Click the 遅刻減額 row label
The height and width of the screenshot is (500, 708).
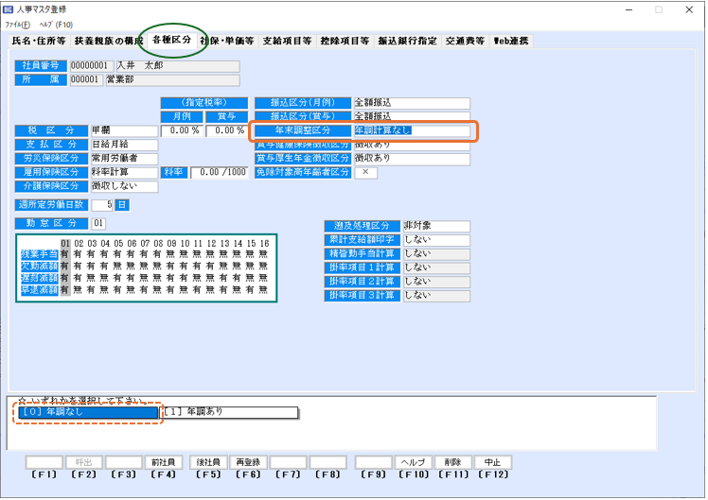[x=40, y=278]
